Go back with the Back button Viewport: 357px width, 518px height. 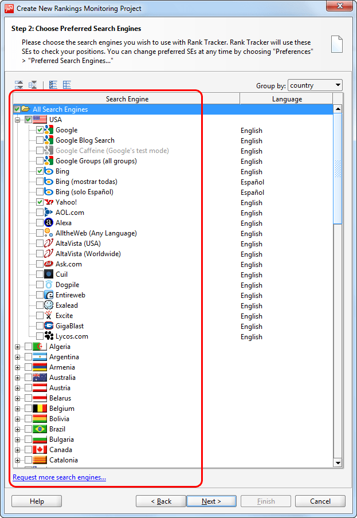[x=161, y=501]
